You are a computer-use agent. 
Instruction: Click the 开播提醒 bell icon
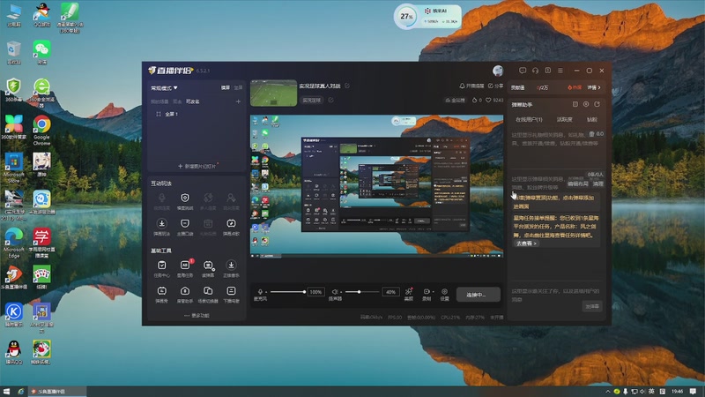point(462,86)
